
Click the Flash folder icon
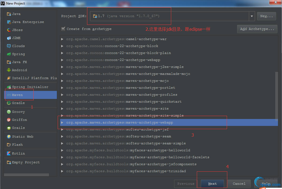coord(9,145)
